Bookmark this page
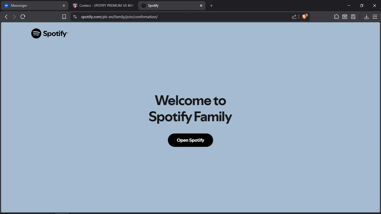The image size is (381, 214). pyautogui.click(x=64, y=17)
